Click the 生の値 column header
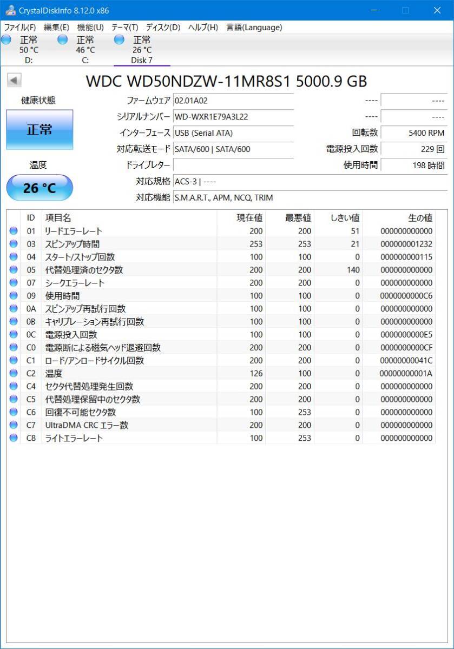The image size is (454, 649). [x=399, y=217]
